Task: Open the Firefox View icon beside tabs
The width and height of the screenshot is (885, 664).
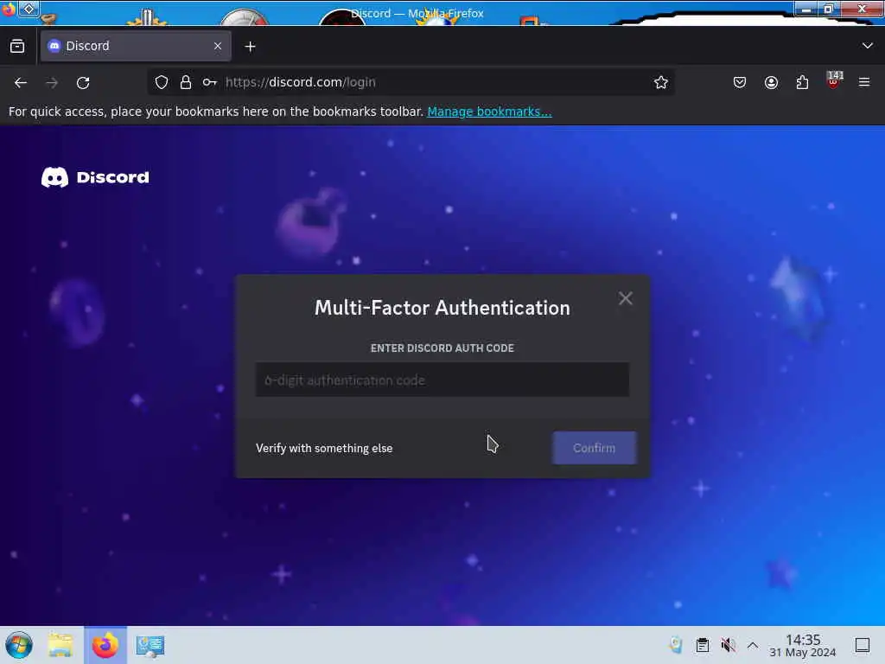Action: pyautogui.click(x=17, y=47)
